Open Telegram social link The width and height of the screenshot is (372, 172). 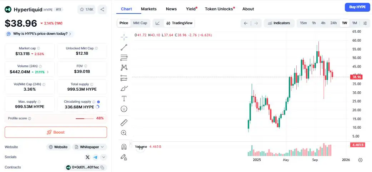pyautogui.click(x=95, y=157)
